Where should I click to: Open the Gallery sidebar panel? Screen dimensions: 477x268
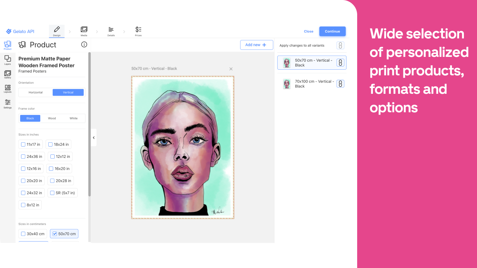tap(8, 74)
